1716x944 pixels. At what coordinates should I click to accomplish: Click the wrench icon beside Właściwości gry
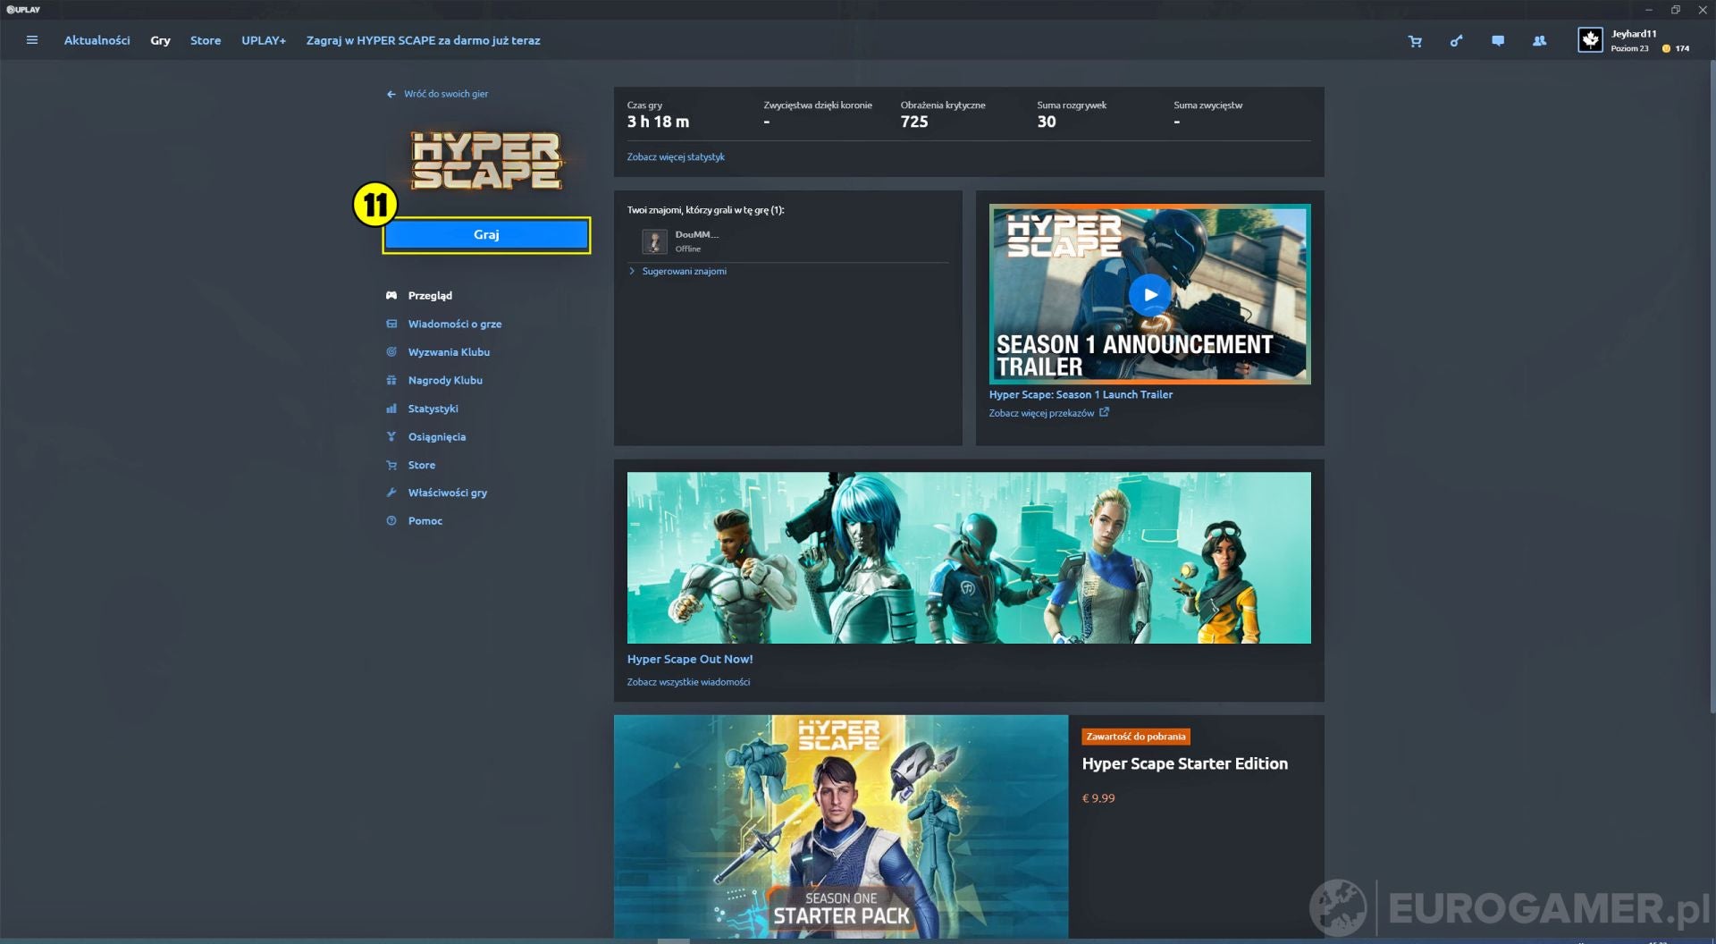pos(391,493)
